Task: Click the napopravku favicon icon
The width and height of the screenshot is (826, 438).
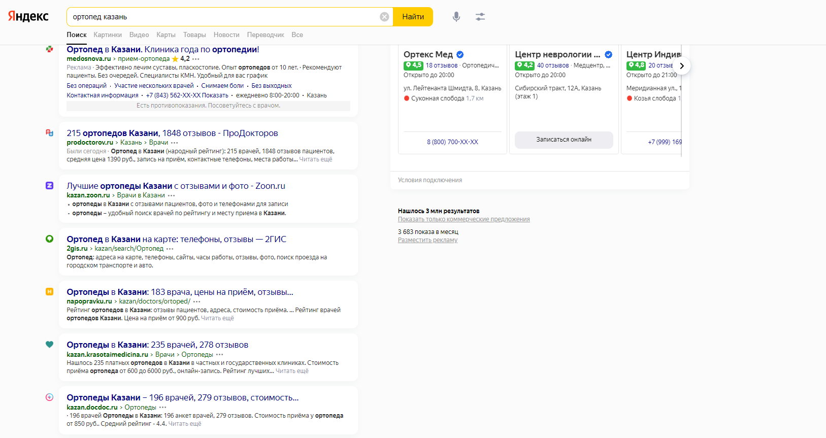Action: (x=49, y=291)
